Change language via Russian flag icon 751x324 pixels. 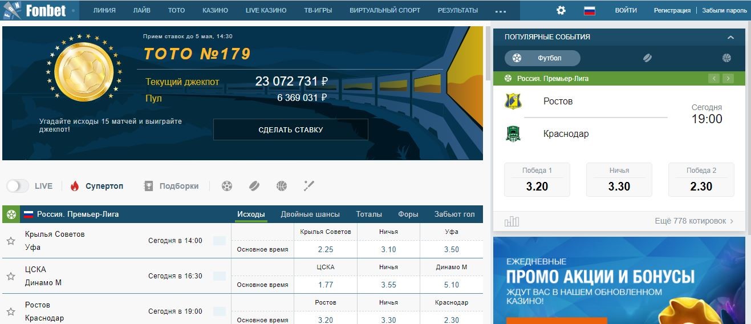coord(590,10)
